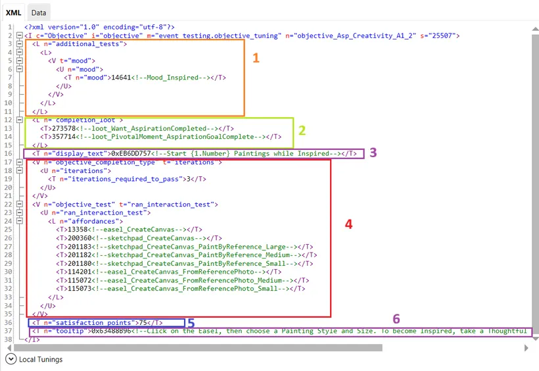Fold the objective_test variant on line 22

click(x=20, y=204)
